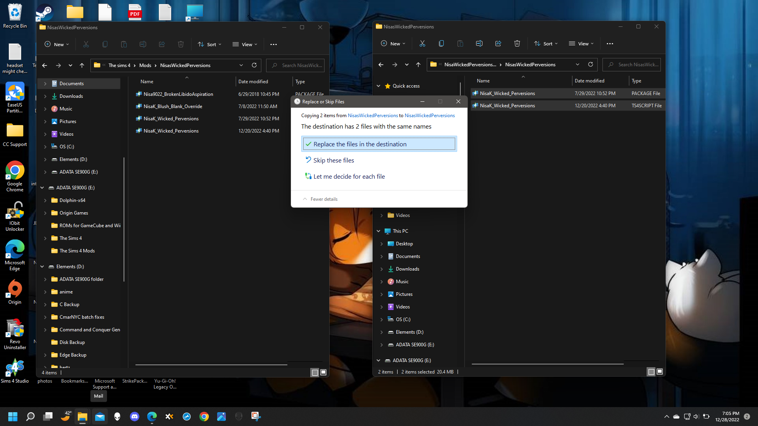
Task: Select Downloads under This PC in right pane
Action: 407,269
